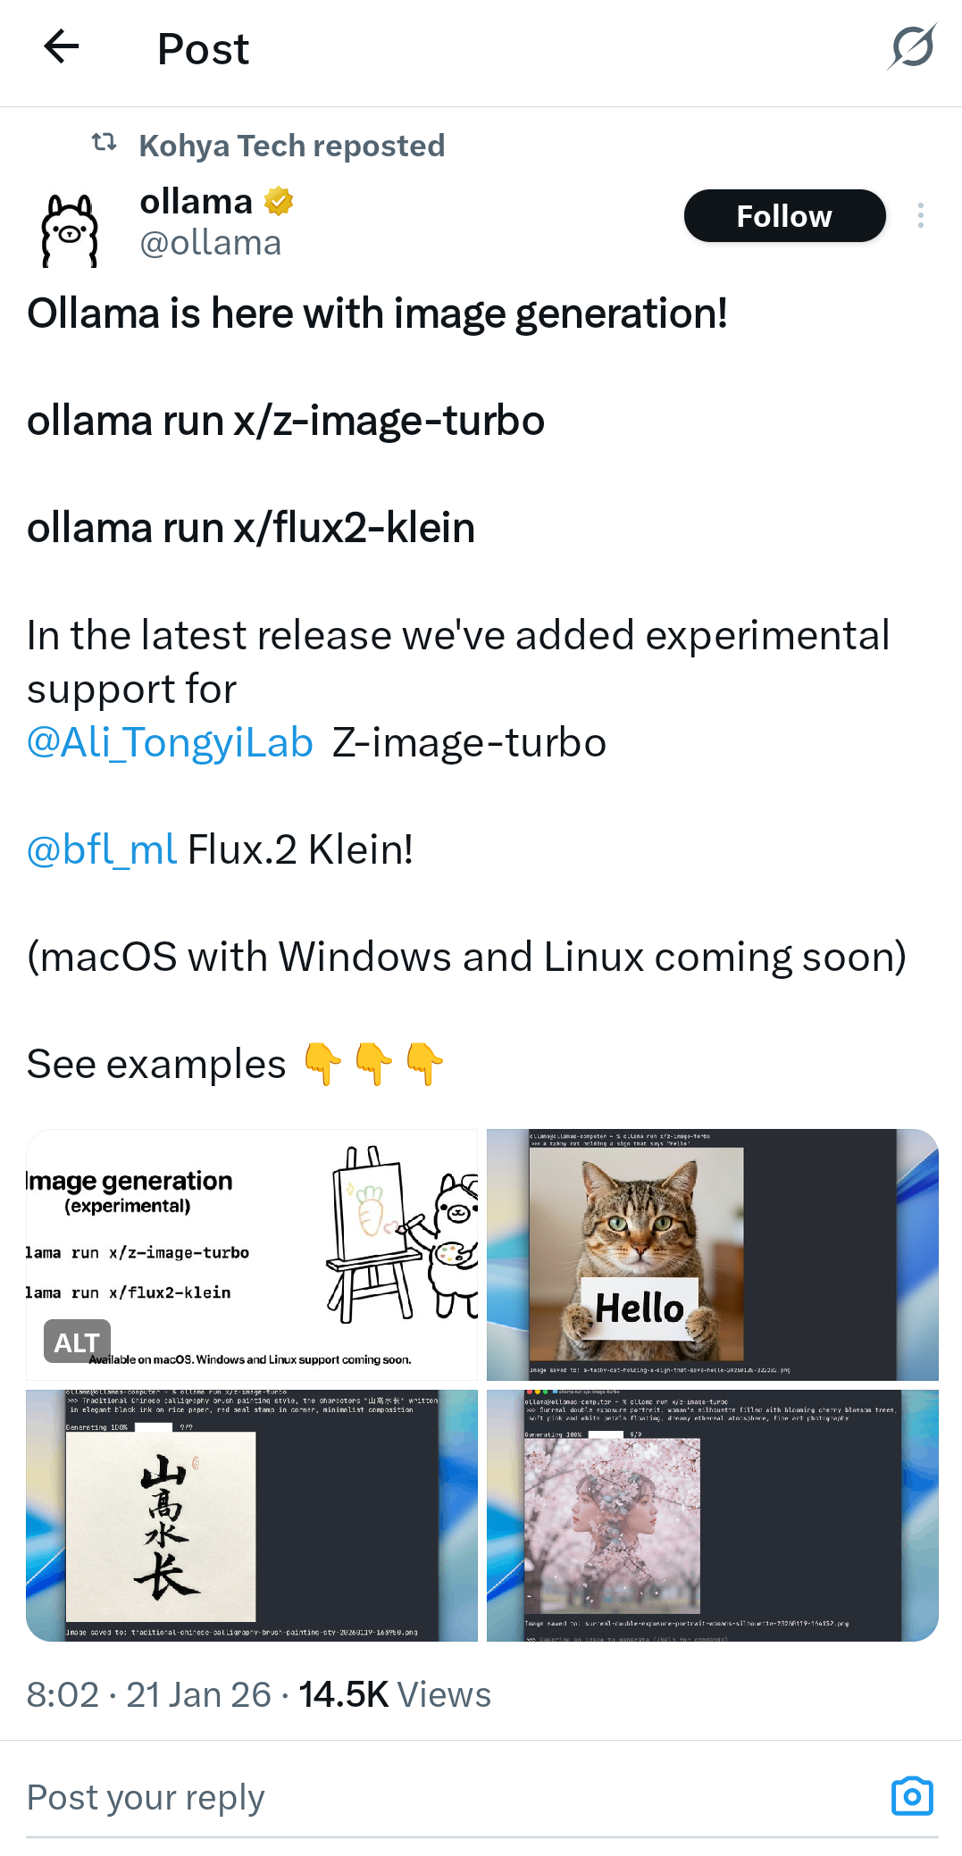
Task: Open the Kohya Tech reposted label
Action: point(291,146)
